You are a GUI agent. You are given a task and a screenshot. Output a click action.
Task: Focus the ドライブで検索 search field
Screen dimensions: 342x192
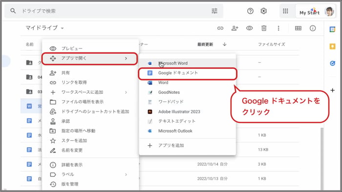click(x=113, y=11)
